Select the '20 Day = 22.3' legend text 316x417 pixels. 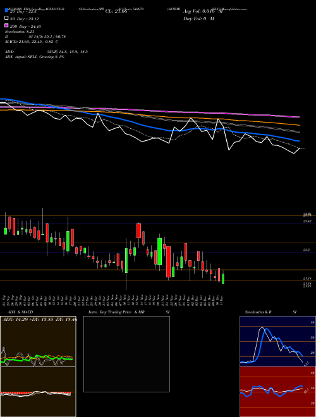point(23,11)
